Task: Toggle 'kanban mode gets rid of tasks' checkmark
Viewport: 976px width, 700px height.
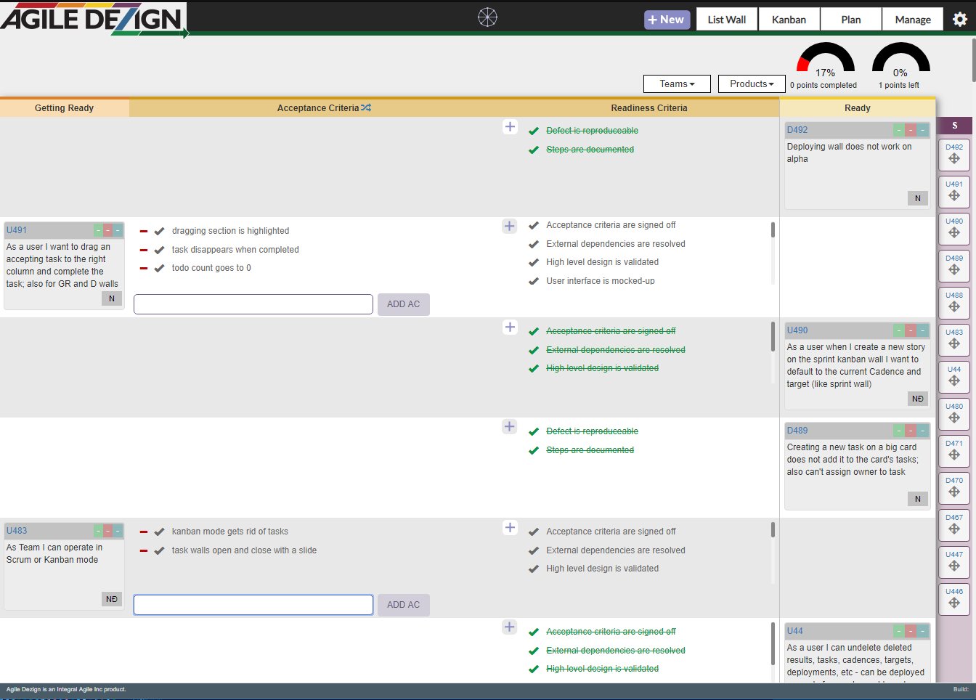Action: click(160, 532)
